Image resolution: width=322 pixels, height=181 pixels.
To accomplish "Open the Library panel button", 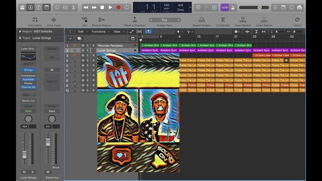I will [22, 8].
